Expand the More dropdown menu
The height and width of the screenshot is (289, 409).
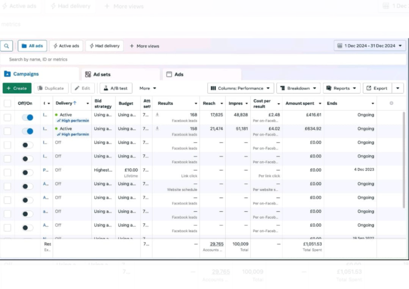(x=148, y=88)
